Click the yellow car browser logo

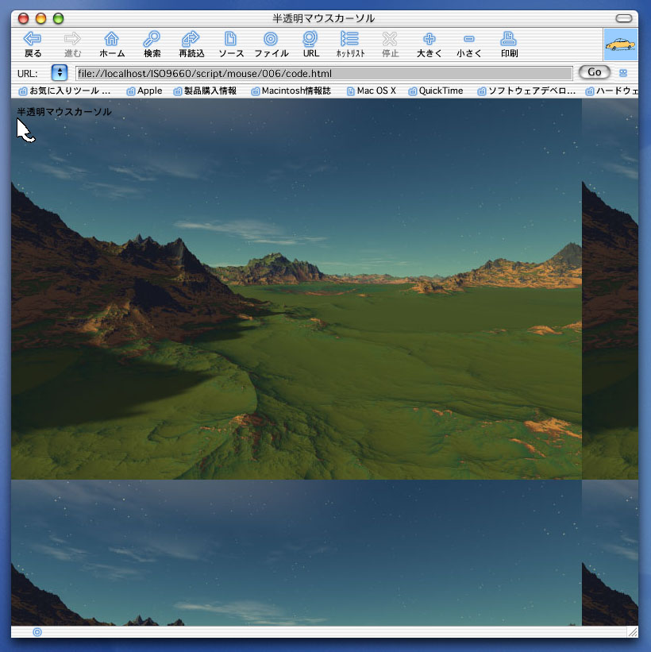click(x=620, y=44)
